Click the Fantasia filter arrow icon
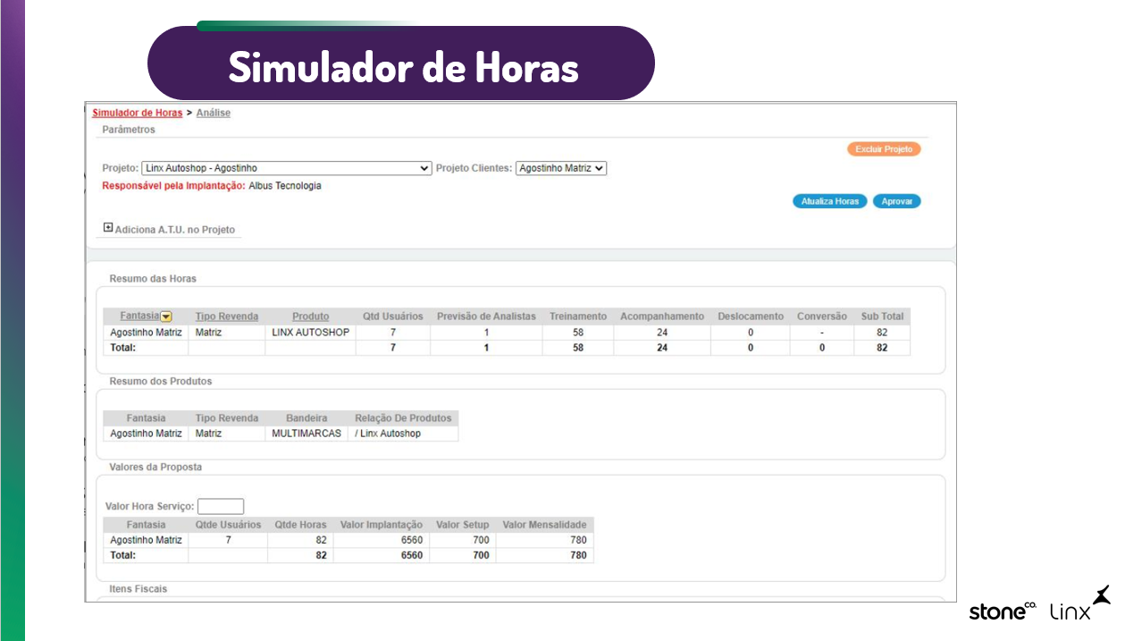 pos(166,316)
